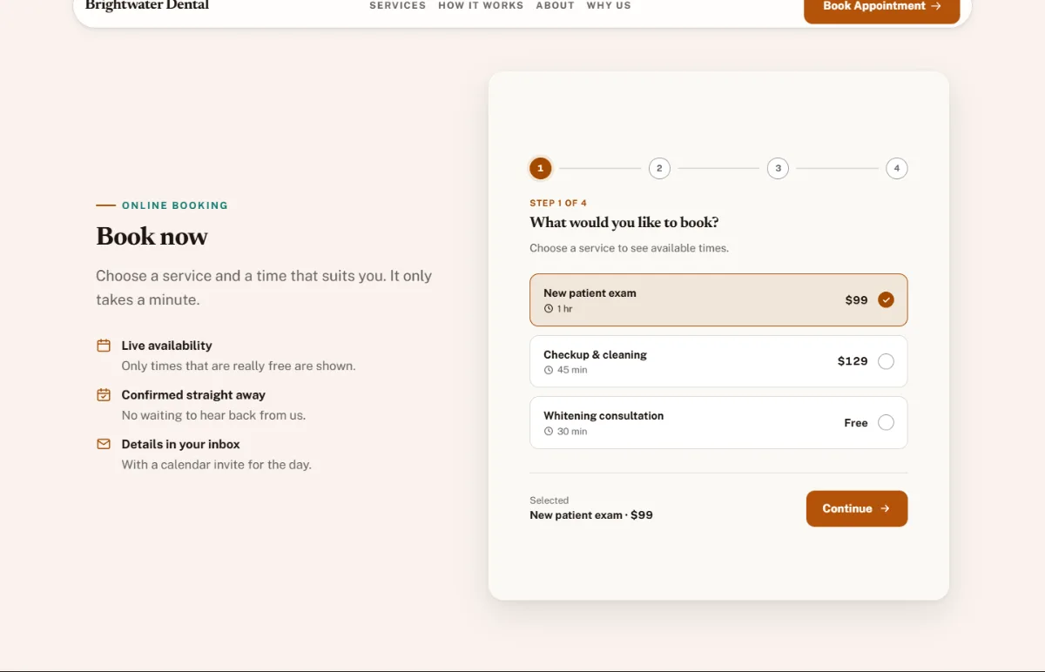Click the Only times that are really free text
Image resolution: width=1045 pixels, height=672 pixels.
[x=239, y=366]
